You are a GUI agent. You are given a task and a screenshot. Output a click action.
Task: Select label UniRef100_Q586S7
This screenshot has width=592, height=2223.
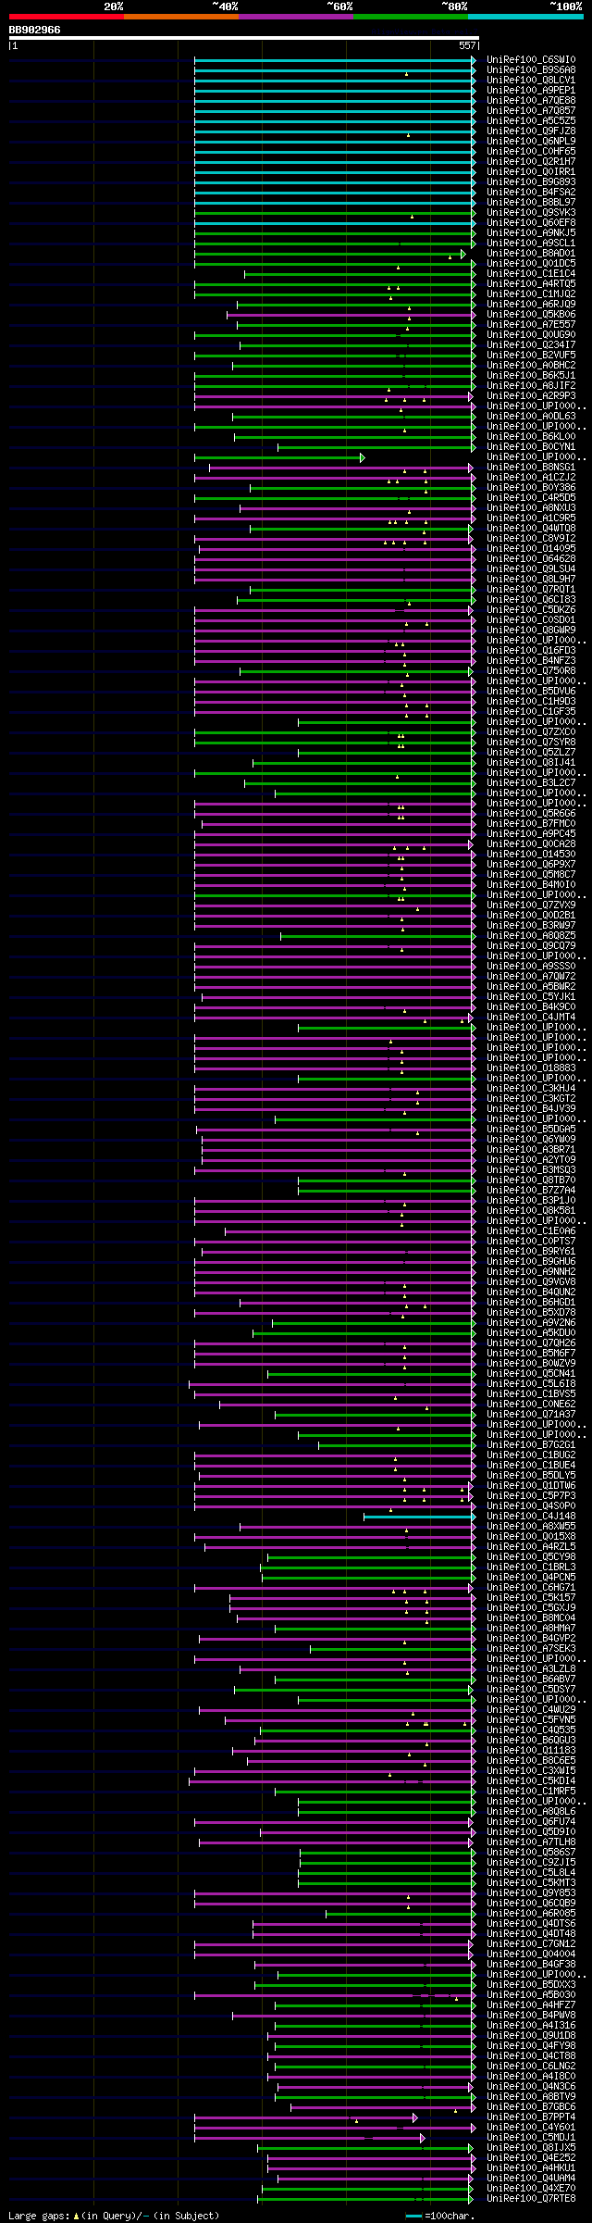(x=531, y=1853)
